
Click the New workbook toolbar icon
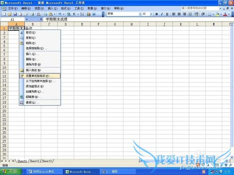(x=4, y=14)
